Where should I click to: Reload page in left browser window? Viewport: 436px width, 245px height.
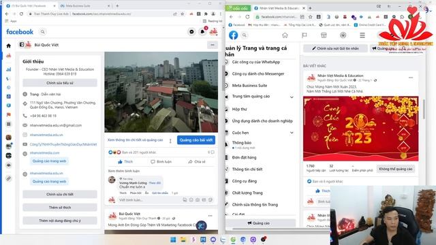[21, 14]
